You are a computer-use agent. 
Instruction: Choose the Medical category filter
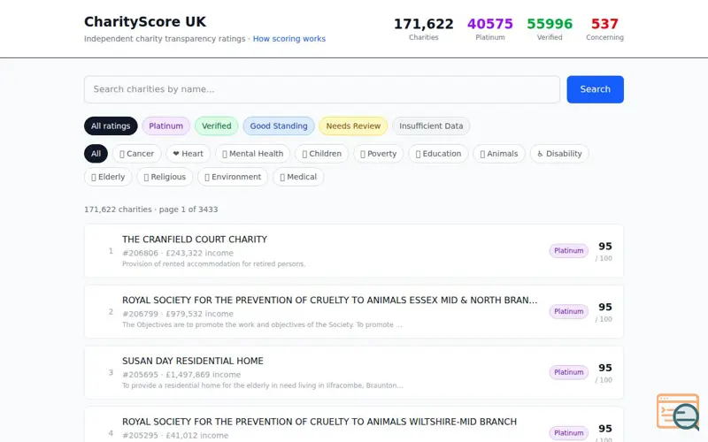click(x=298, y=177)
